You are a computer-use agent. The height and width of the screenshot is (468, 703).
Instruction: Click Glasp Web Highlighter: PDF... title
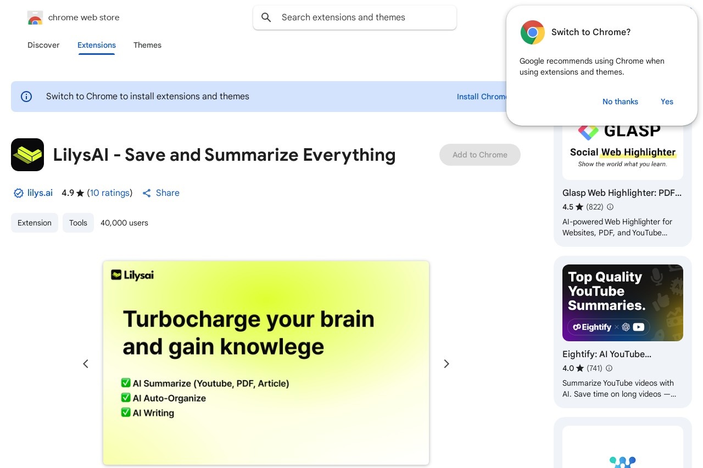pyautogui.click(x=622, y=193)
